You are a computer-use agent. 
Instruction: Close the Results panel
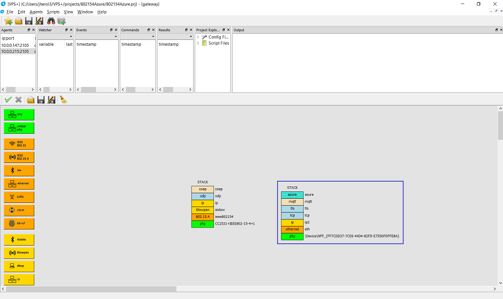tap(191, 30)
